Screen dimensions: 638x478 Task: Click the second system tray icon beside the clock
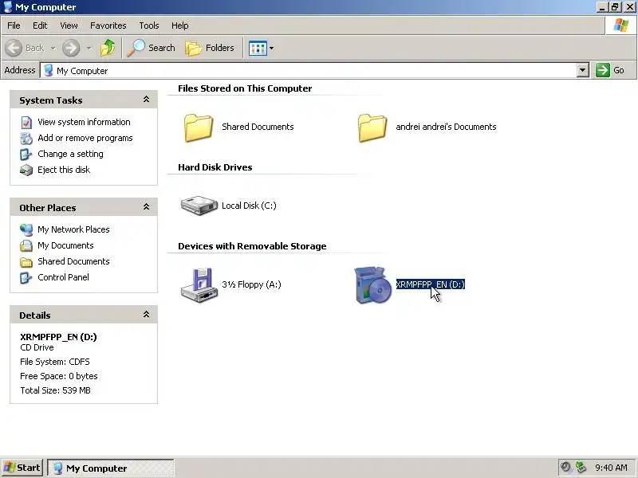coord(581,467)
